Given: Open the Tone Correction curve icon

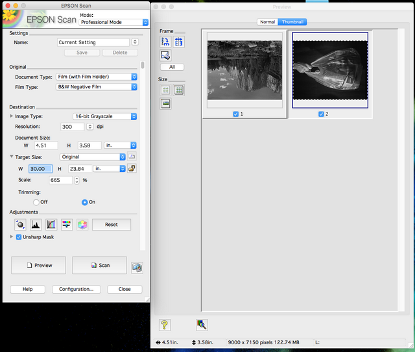Looking at the screenshot, I should click(51, 225).
